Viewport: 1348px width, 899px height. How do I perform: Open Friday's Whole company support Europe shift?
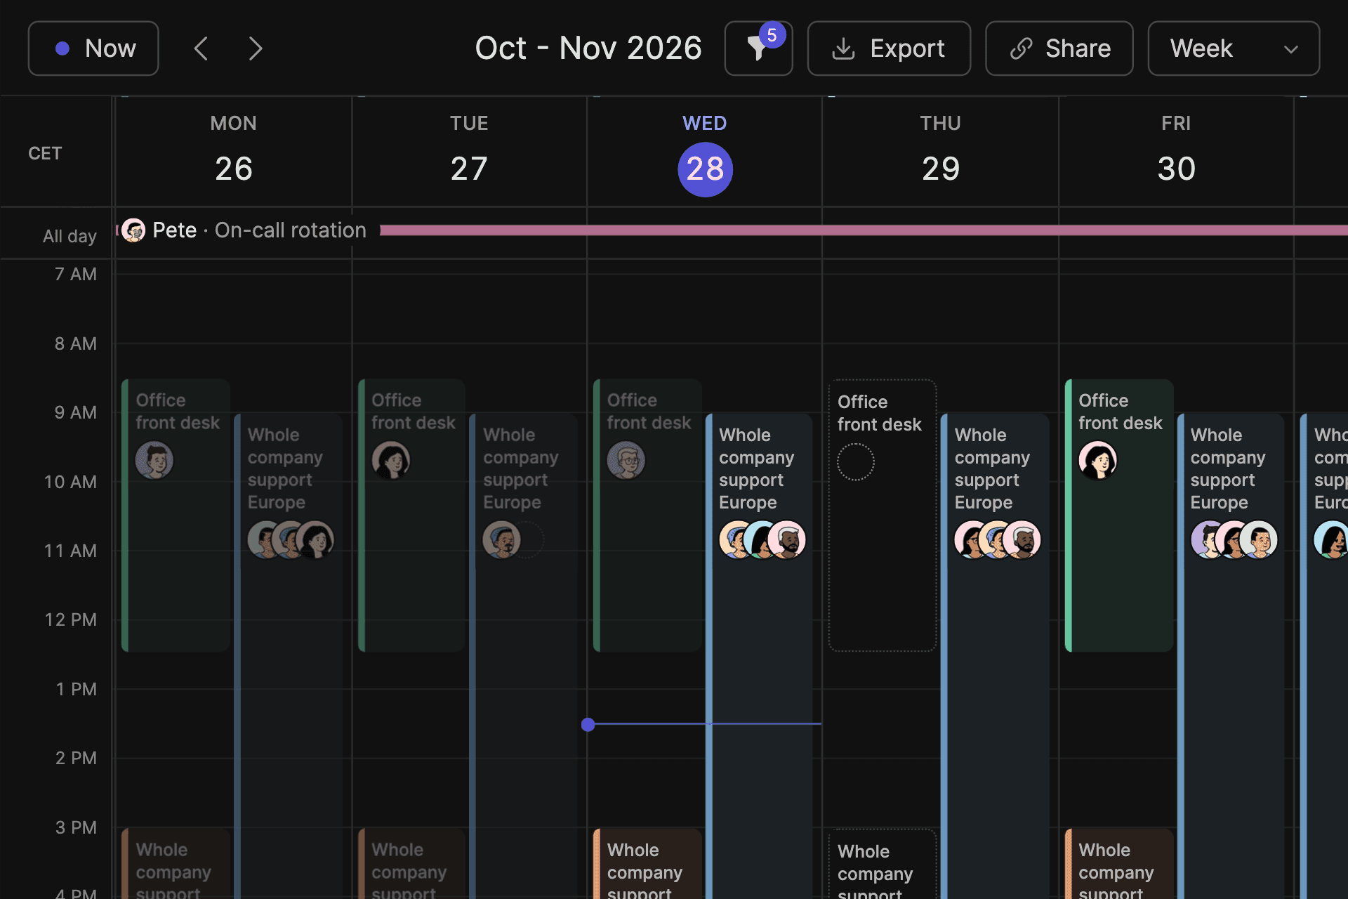tap(1231, 656)
